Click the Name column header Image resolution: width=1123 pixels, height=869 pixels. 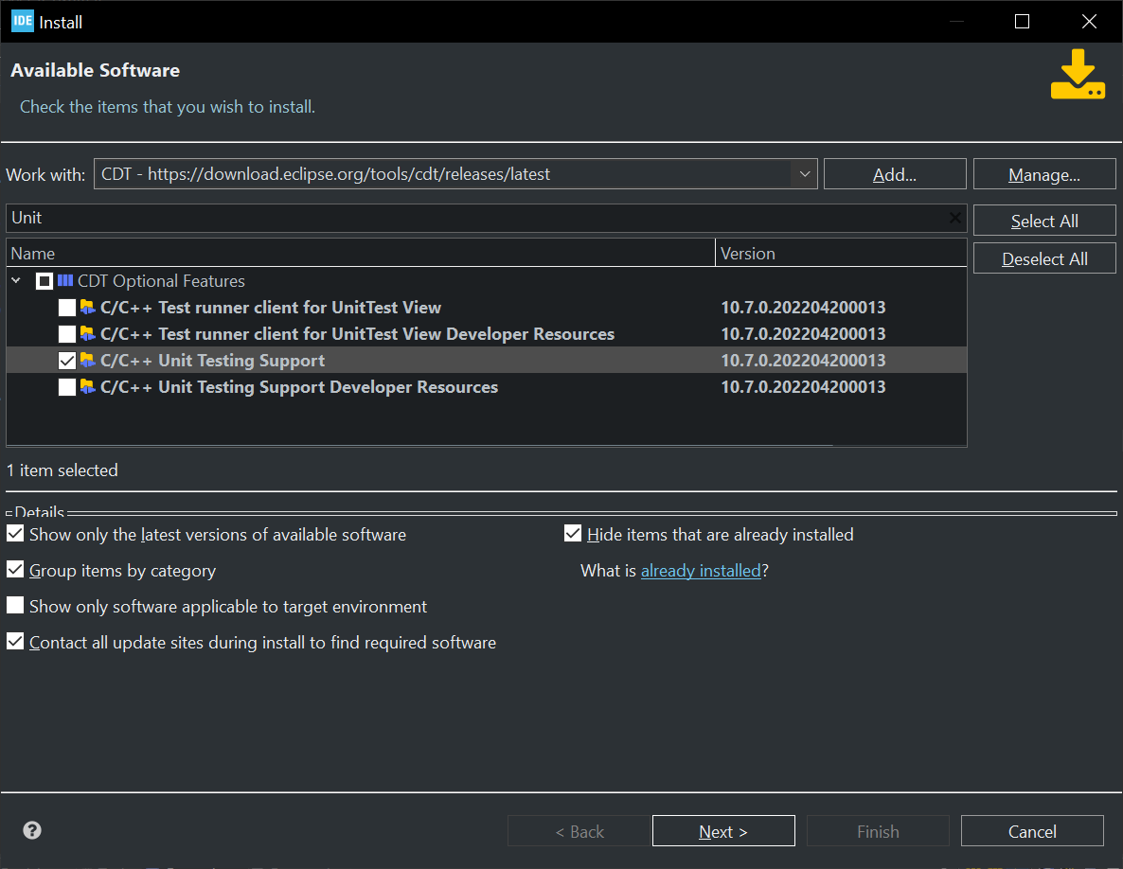click(x=361, y=254)
